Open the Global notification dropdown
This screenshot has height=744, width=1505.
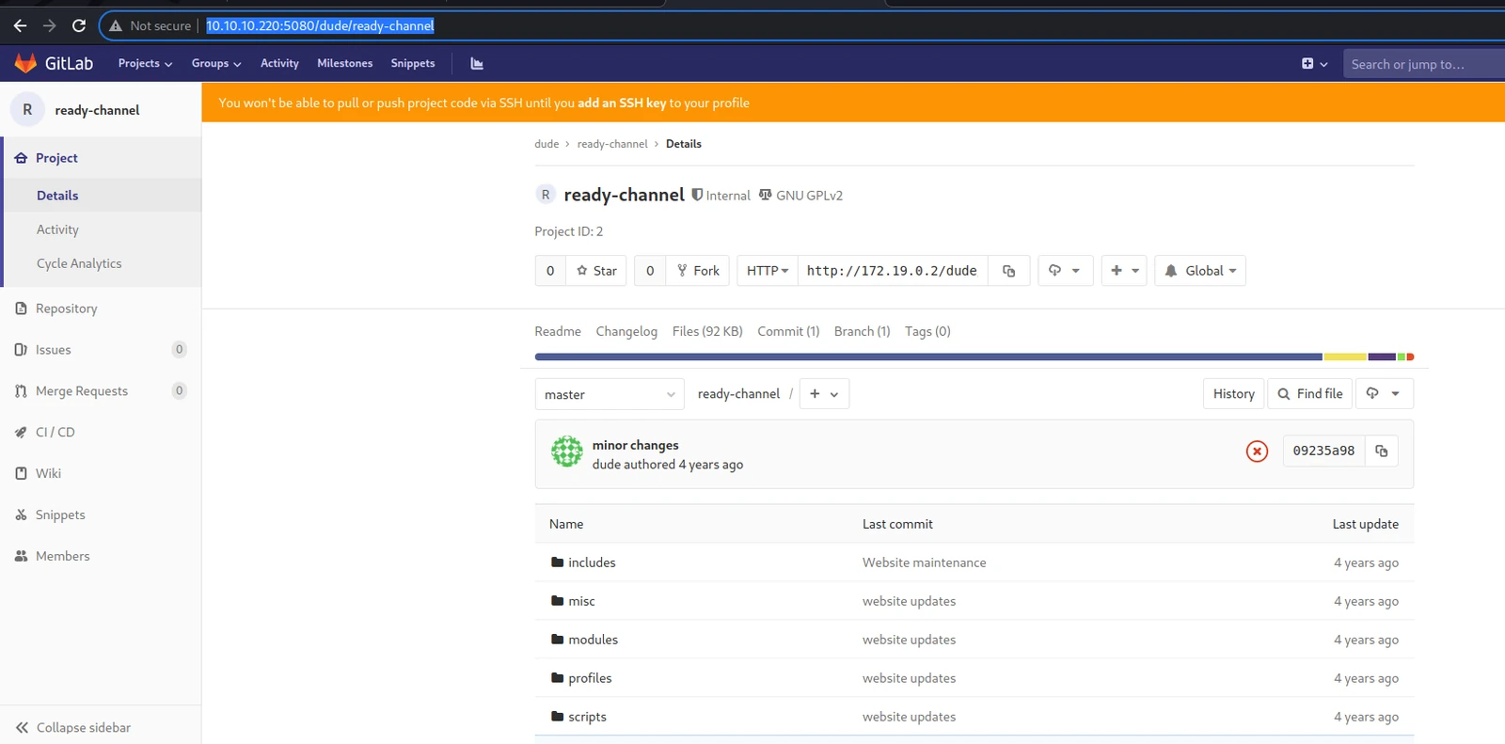tap(1200, 271)
